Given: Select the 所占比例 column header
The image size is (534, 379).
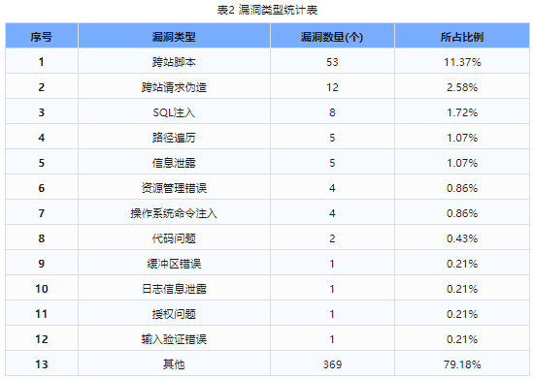Looking at the screenshot, I should pos(462,37).
